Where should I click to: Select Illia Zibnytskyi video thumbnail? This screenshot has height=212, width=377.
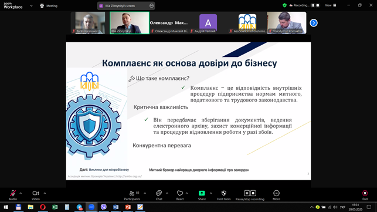tap(130, 23)
